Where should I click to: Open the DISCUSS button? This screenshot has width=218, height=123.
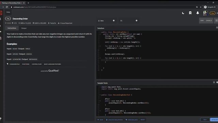[x=131, y=120]
